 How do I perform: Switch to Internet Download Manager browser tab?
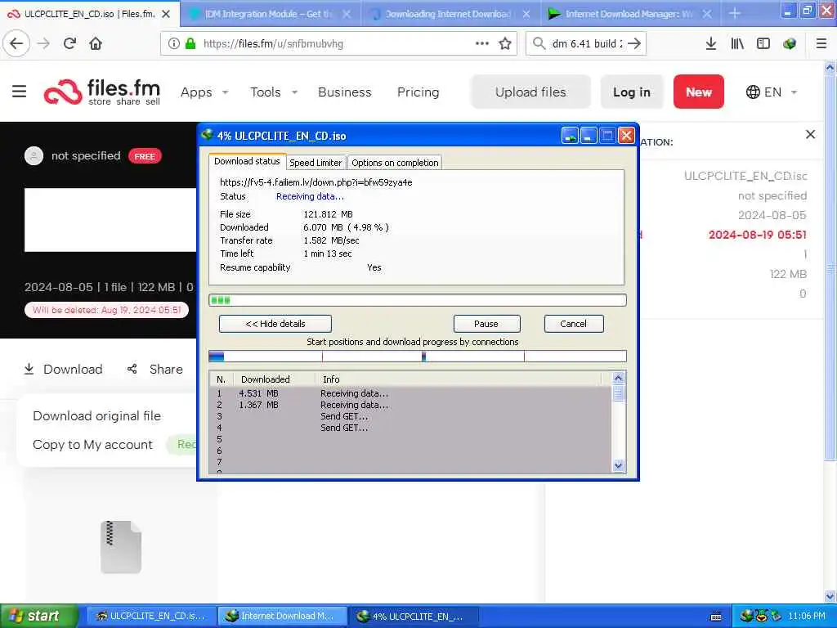[x=629, y=14]
